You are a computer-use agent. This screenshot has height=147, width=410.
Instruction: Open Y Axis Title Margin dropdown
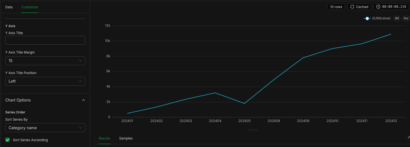click(x=45, y=61)
